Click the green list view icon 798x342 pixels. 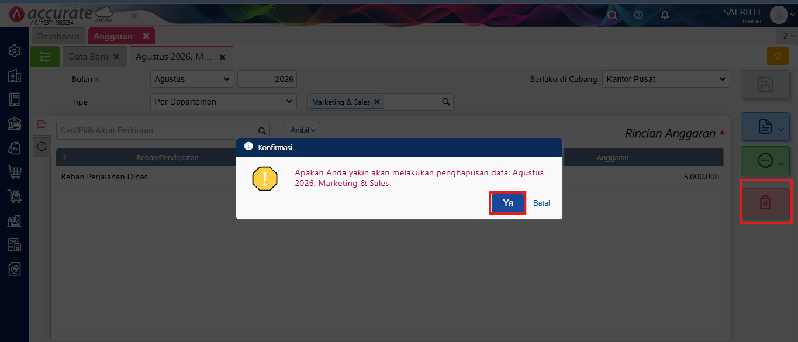[x=45, y=57]
